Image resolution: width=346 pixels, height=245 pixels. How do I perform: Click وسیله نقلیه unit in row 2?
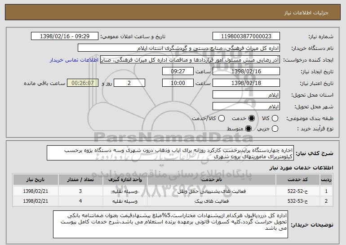coord(125,201)
